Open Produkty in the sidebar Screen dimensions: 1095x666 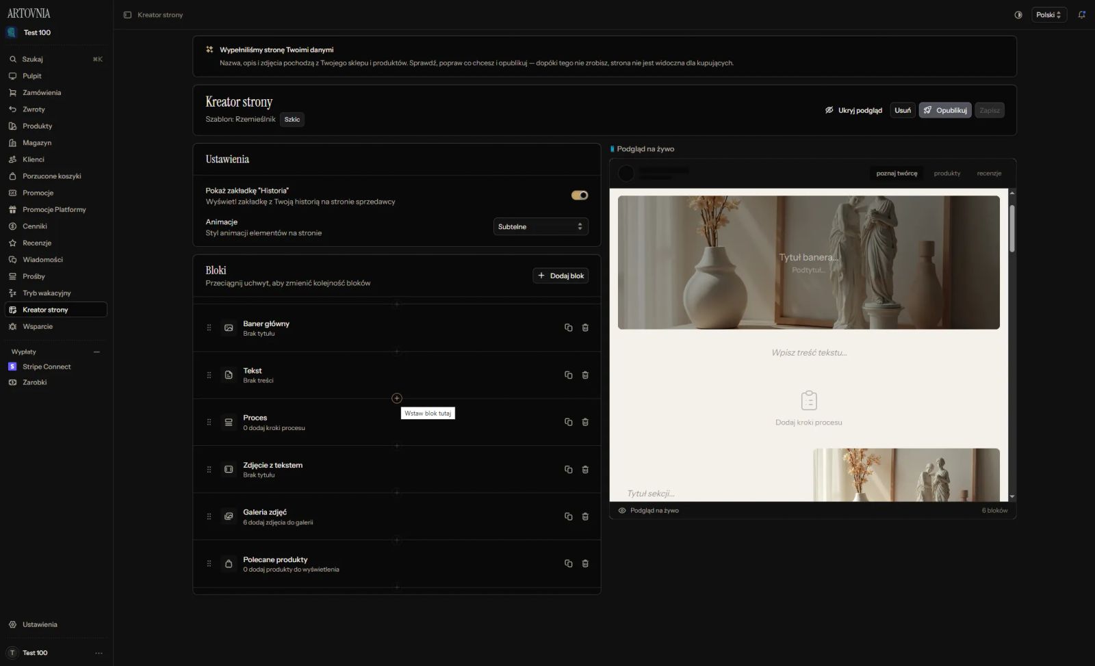click(x=56, y=126)
